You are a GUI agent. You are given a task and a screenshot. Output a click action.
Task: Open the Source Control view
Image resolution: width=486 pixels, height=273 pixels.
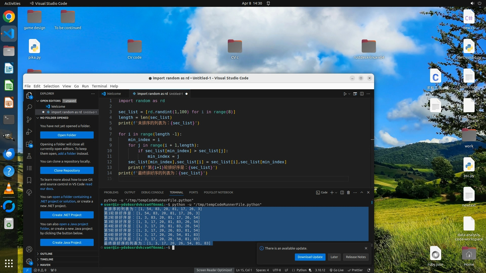[29, 119]
